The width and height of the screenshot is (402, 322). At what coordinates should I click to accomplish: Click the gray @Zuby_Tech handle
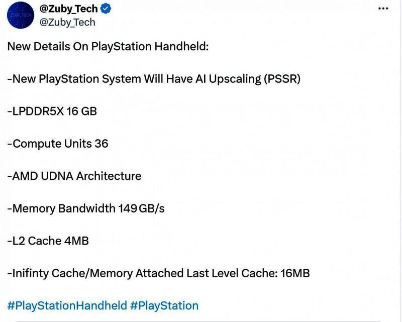point(67,22)
